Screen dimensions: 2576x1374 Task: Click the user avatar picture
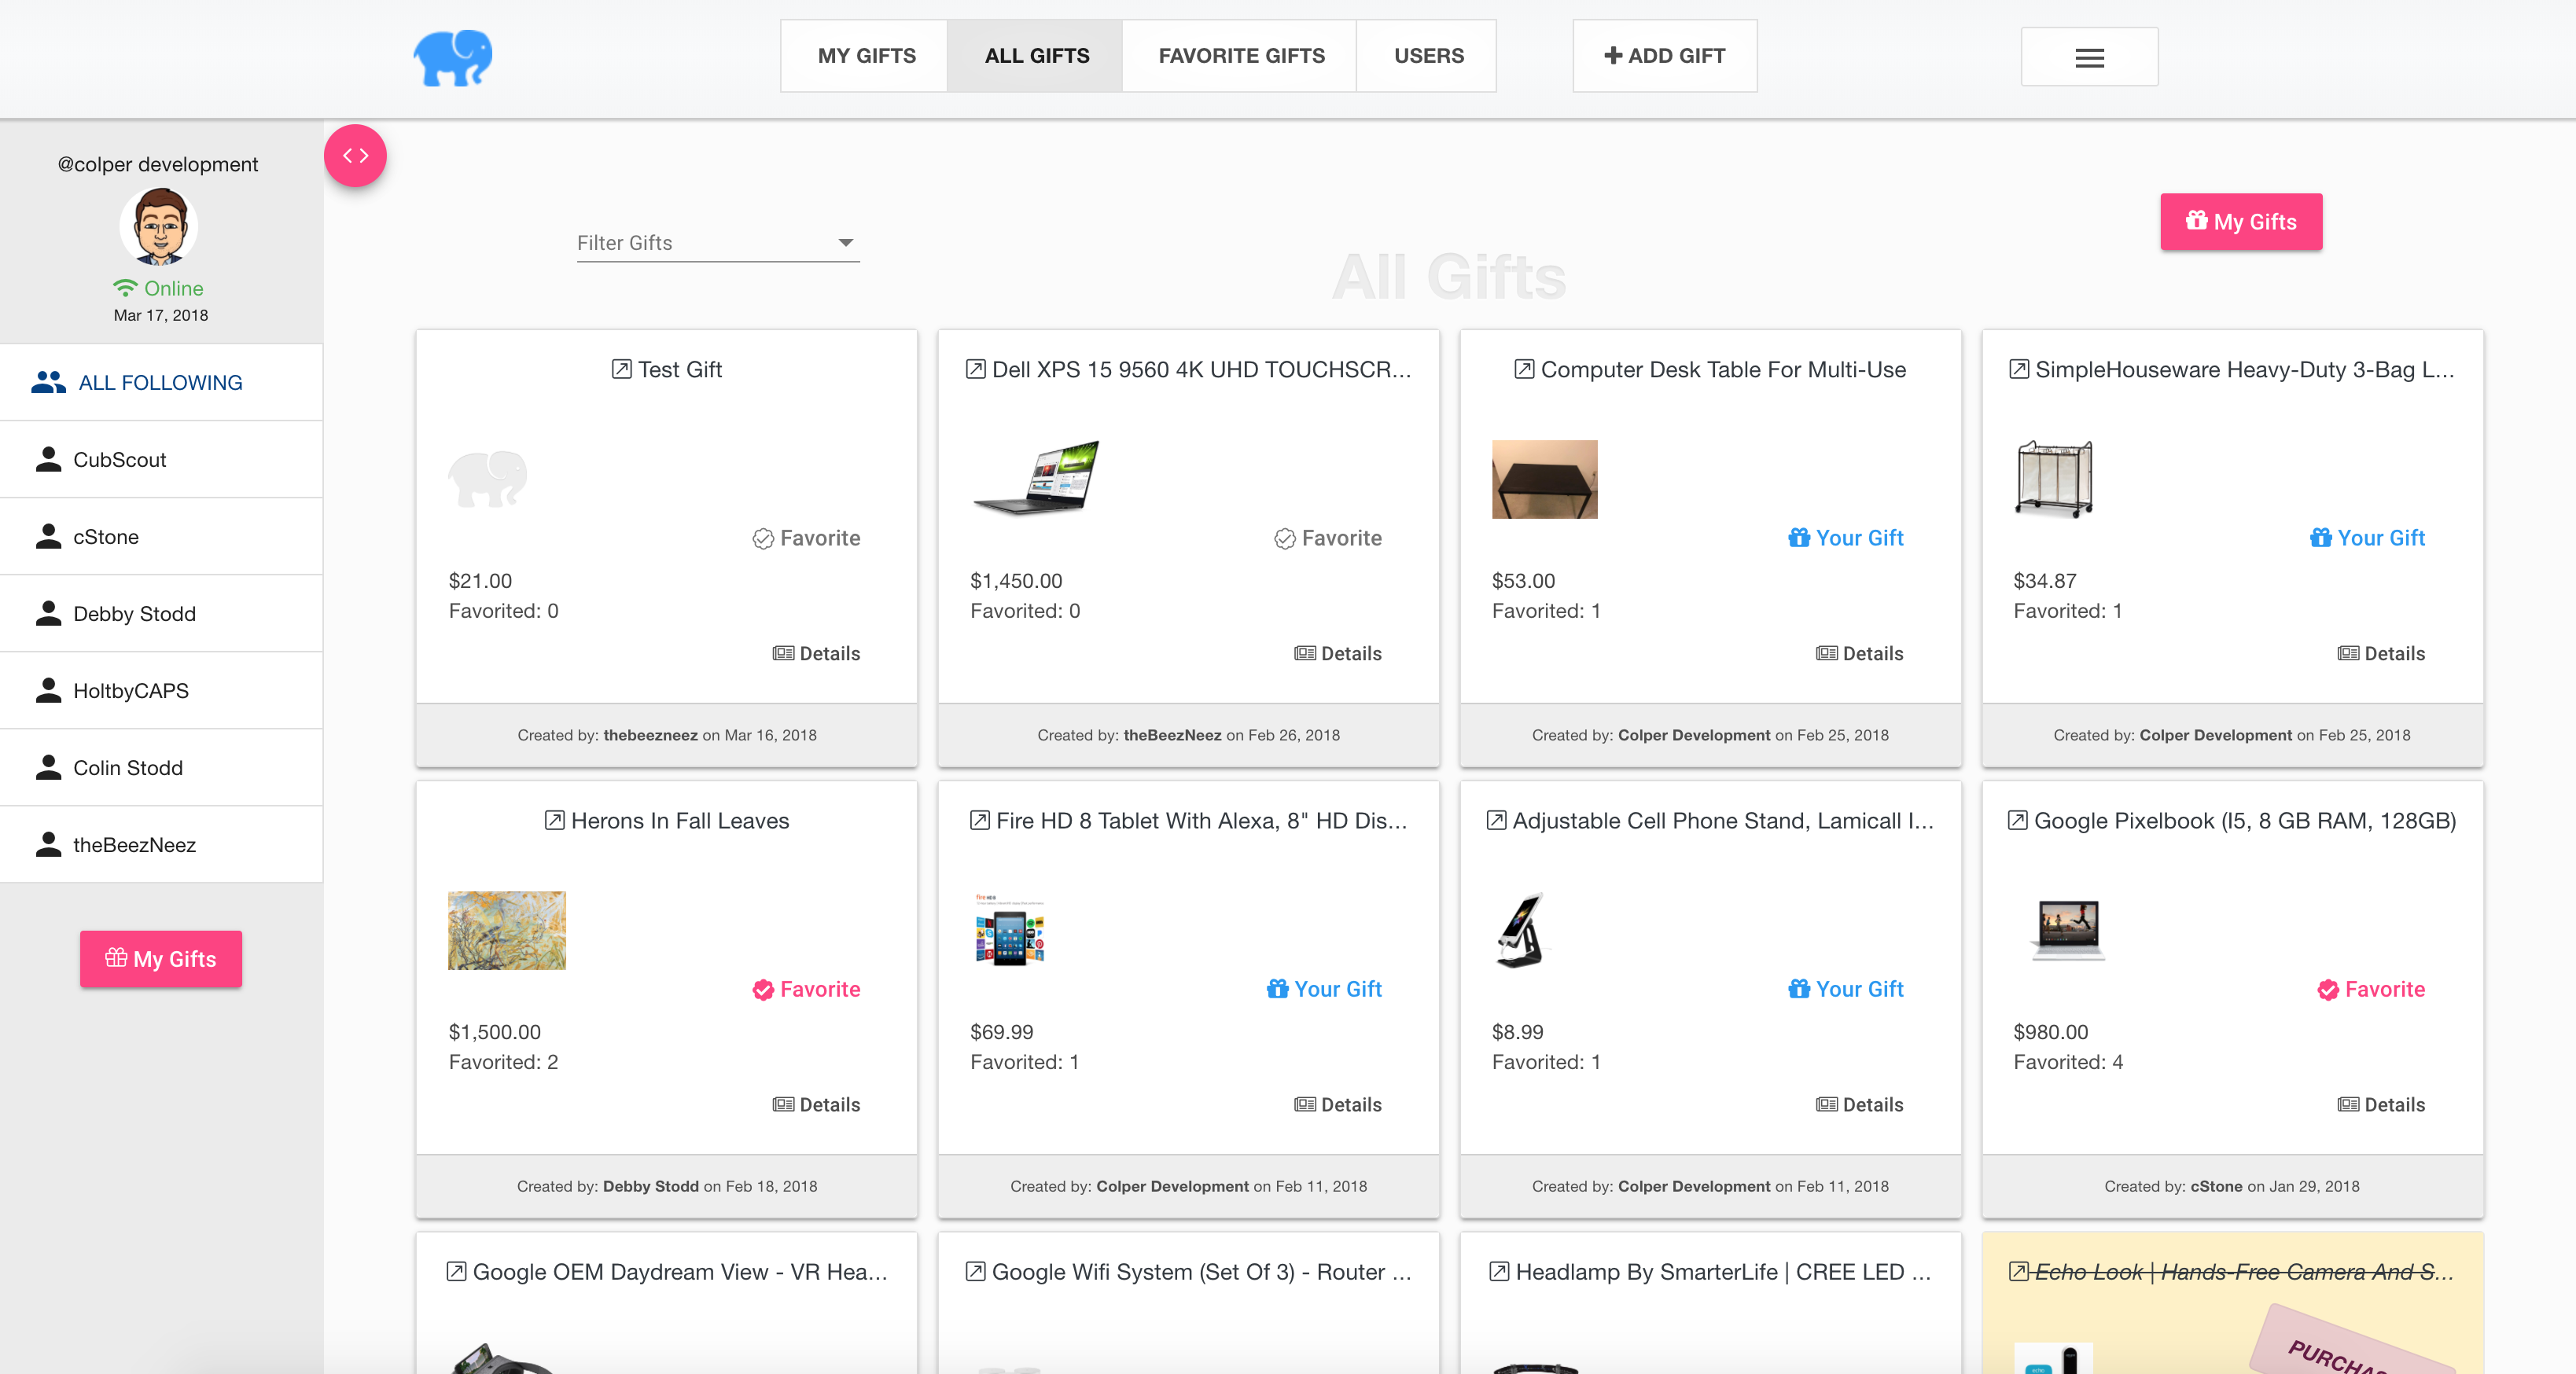159,226
